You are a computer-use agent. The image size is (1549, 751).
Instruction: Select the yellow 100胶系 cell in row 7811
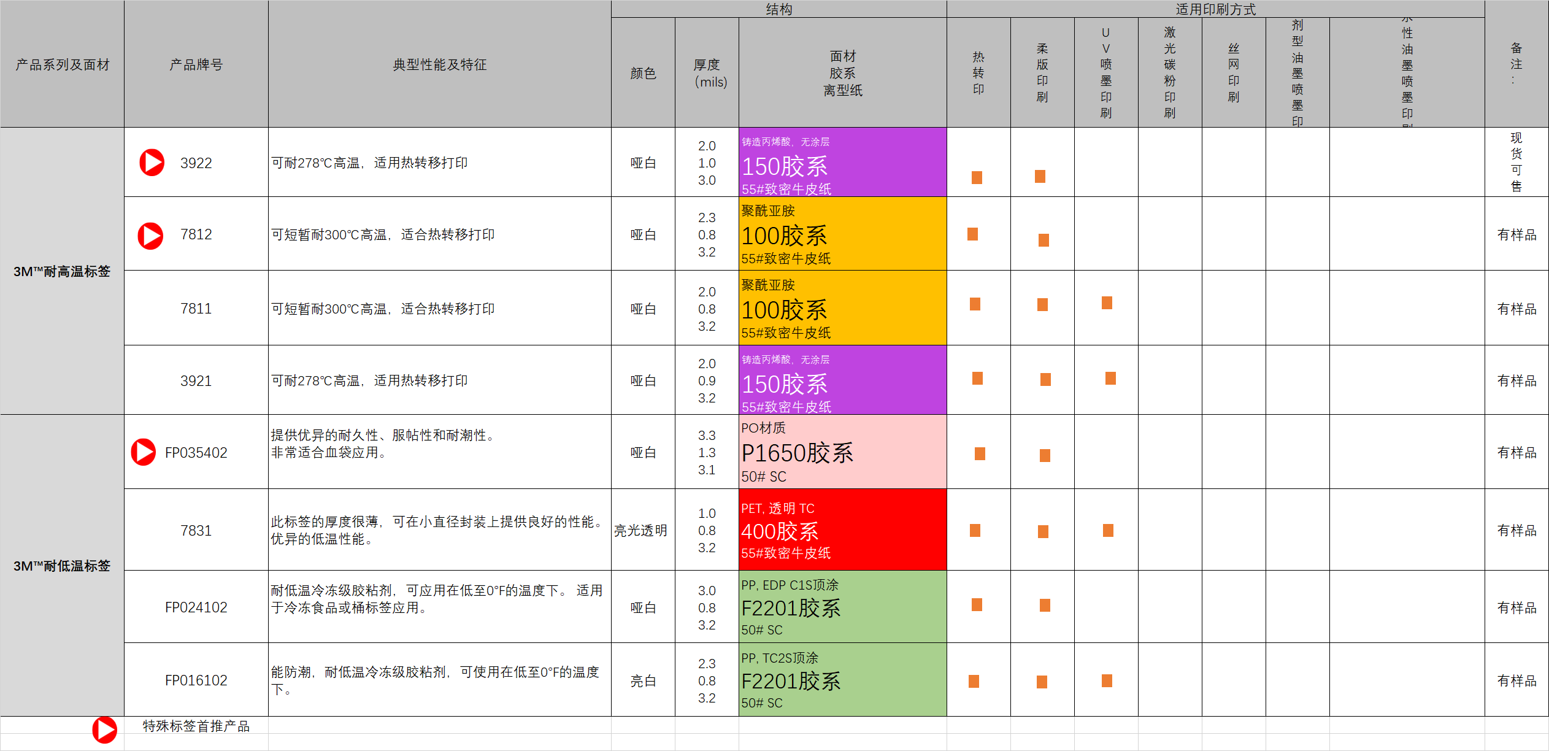842,308
